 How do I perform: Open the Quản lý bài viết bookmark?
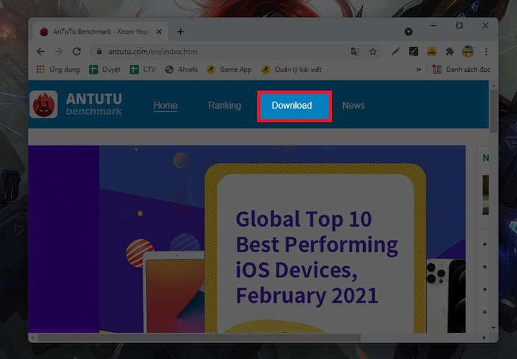click(291, 69)
